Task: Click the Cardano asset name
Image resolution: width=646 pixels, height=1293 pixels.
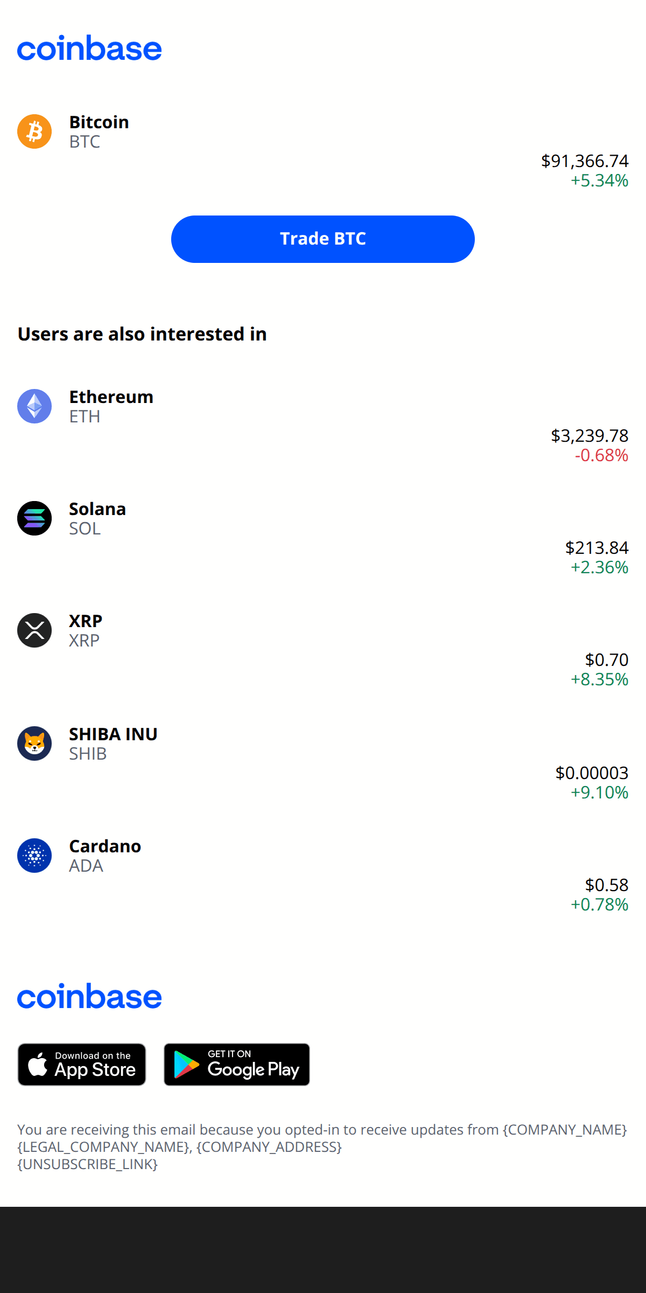Action: 105,846
